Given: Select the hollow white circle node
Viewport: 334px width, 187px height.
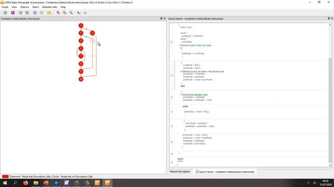Looking at the screenshot, I should point(92,41).
